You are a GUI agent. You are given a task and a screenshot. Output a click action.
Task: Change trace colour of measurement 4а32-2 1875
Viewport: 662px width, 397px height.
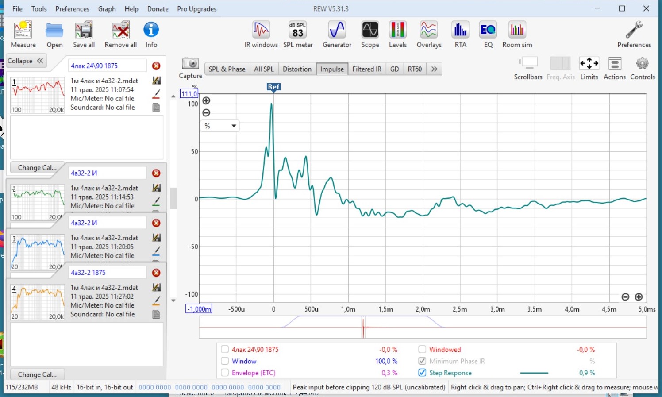tap(156, 301)
